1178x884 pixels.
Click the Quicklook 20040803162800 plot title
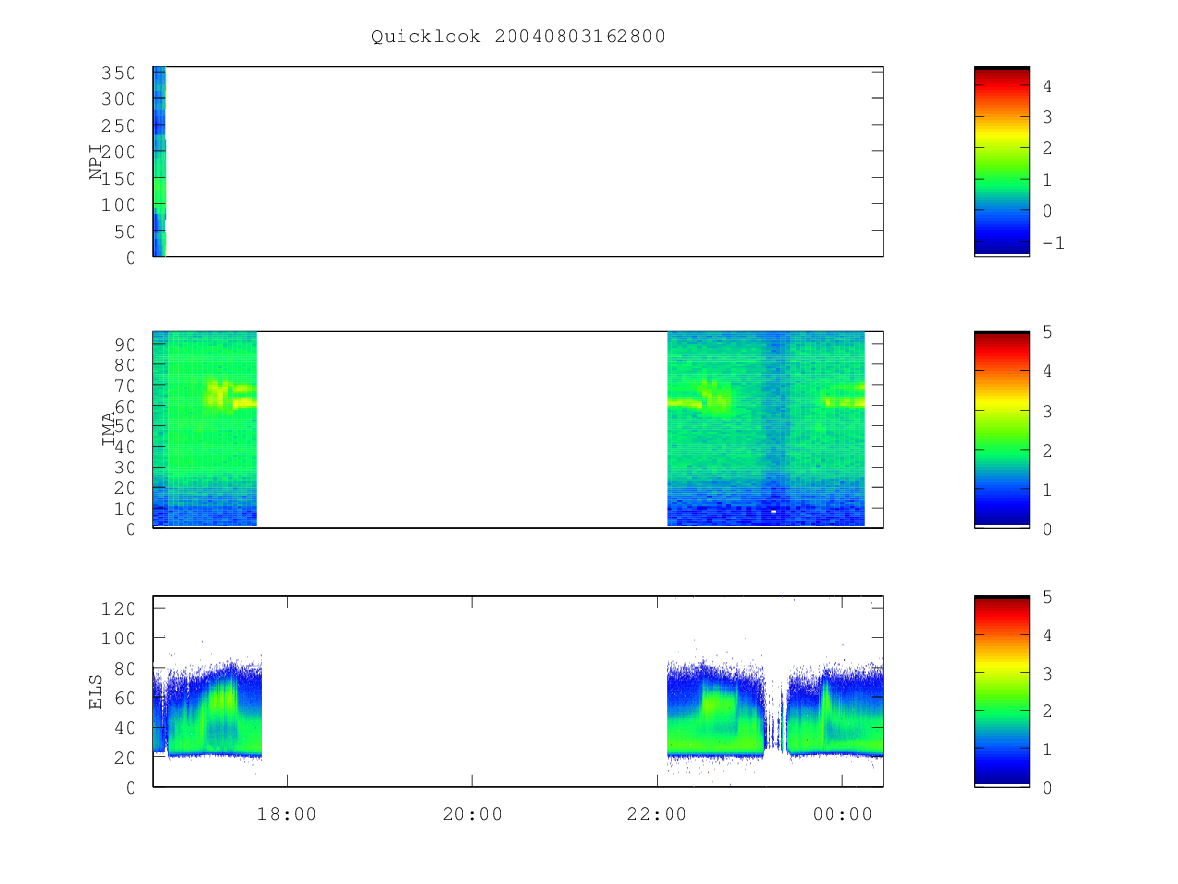pyautogui.click(x=518, y=37)
